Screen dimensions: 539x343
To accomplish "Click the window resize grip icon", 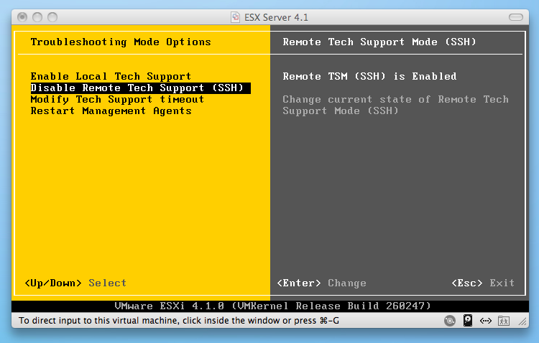I will pos(523,321).
